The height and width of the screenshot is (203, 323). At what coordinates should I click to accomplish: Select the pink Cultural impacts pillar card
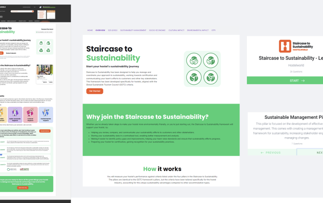tap(30, 115)
